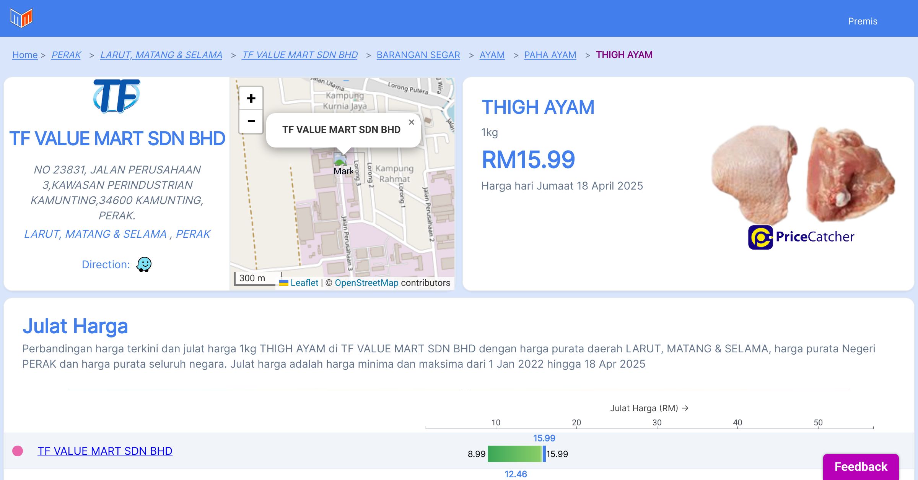Open LARUT, MATANG & SELAMA breadcrumb

(x=161, y=55)
